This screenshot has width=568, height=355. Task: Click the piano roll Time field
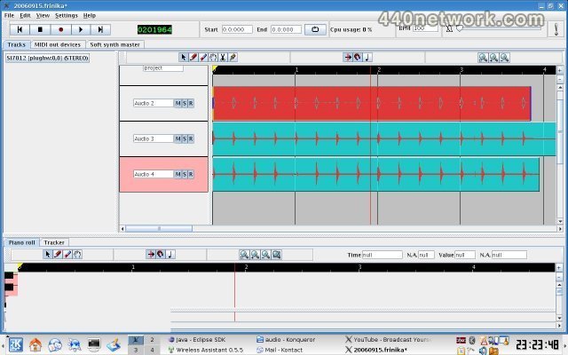[383, 255]
